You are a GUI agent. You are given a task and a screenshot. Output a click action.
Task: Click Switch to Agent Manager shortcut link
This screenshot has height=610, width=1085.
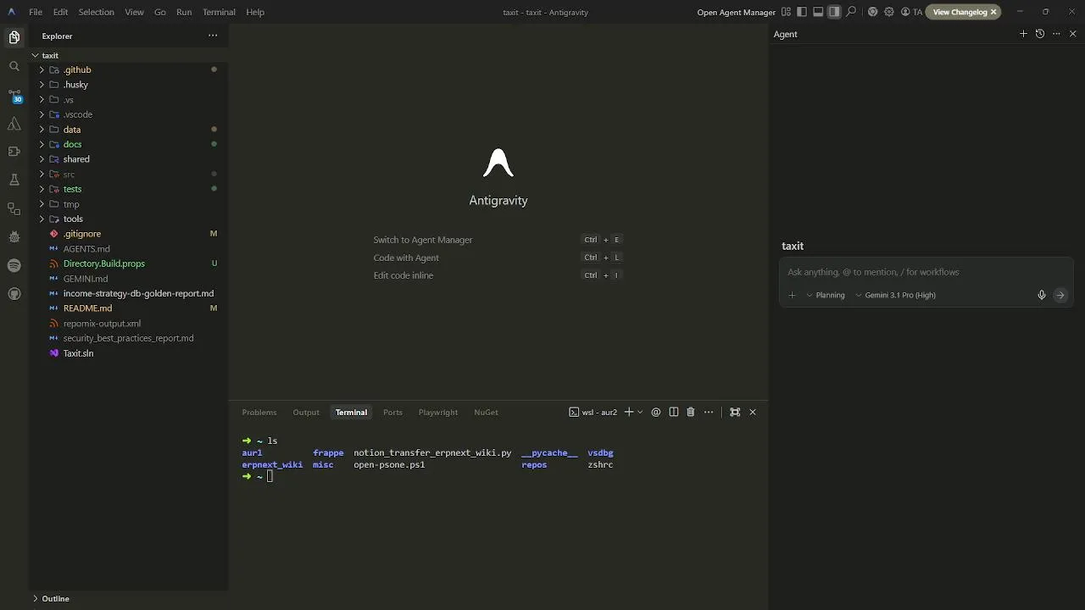pos(423,240)
